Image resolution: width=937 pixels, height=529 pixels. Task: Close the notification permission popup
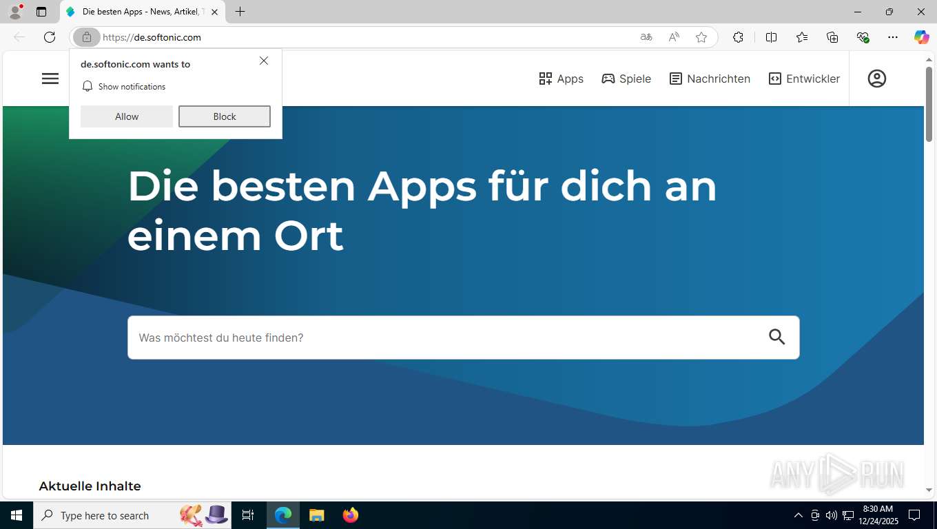tap(264, 61)
